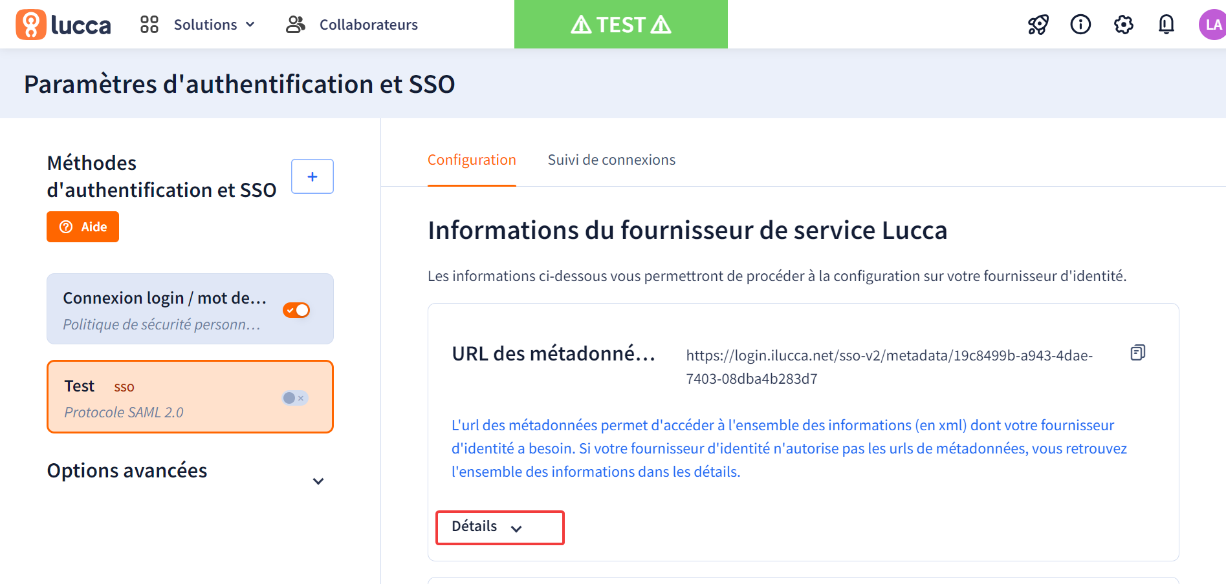Disable the Connexion login toggle
Screen dimensions: 1226x584
[296, 310]
